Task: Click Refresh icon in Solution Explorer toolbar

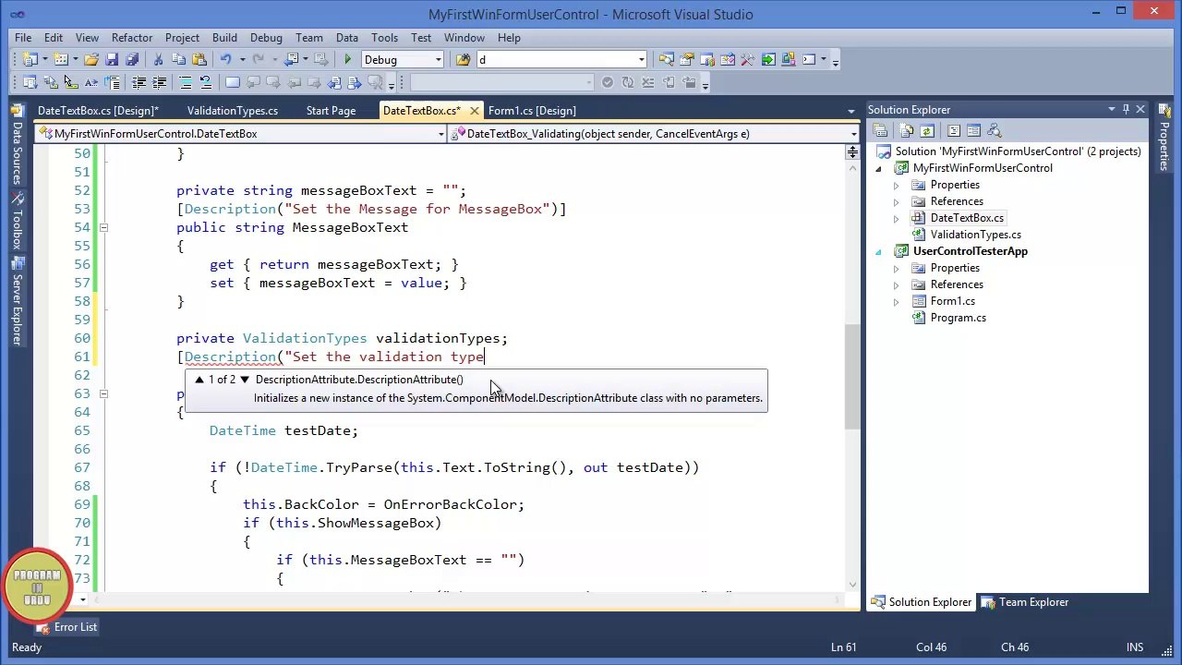Action: click(x=927, y=131)
